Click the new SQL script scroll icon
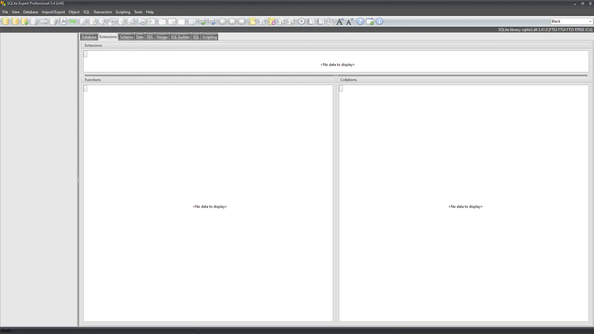Viewport: 594px width, 334px height. 252,21
